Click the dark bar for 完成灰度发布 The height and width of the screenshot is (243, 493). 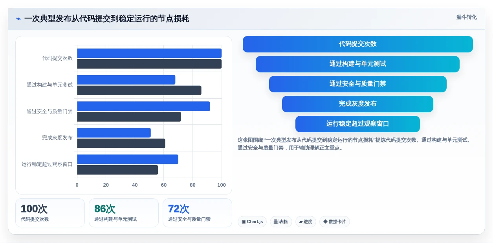point(121,143)
